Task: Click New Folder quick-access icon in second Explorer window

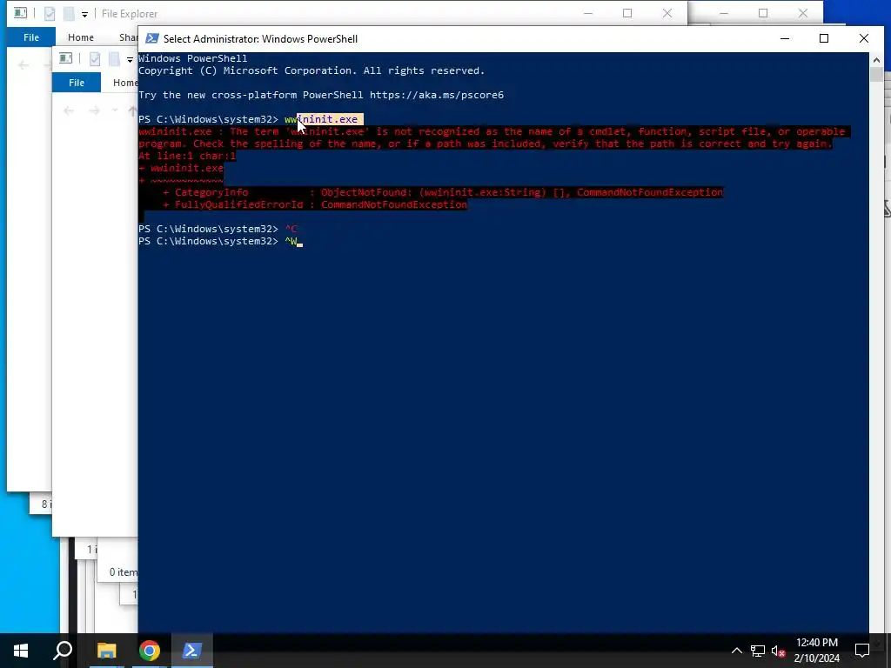Action: [x=114, y=58]
